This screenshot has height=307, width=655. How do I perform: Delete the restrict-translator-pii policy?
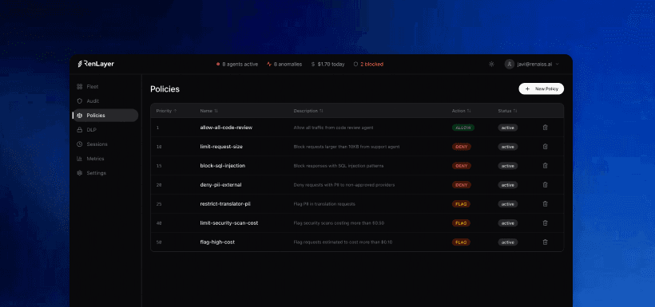tap(545, 204)
